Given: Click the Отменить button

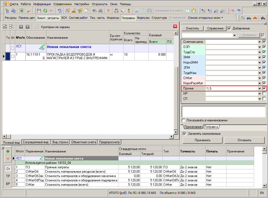Looking at the screenshot, I should [x=245, y=140].
